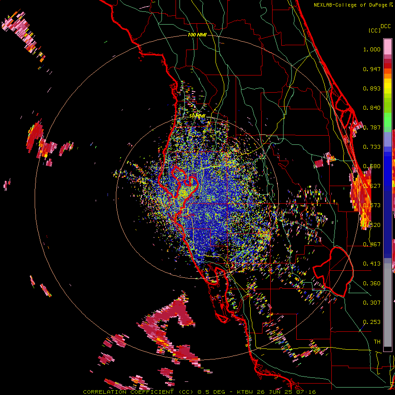Select the 0.307 legend value
The height and width of the screenshot is (395, 395).
click(372, 302)
